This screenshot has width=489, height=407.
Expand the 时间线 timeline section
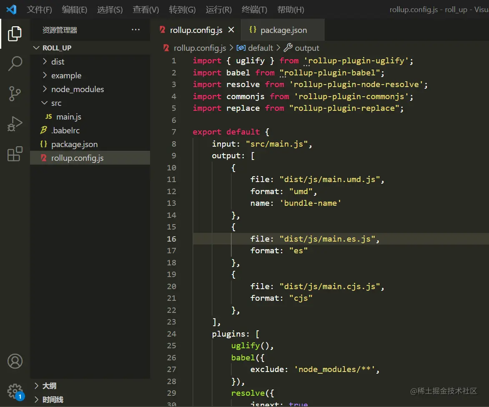tap(36, 400)
